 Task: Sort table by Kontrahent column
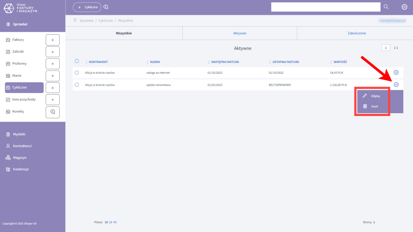(x=96, y=62)
